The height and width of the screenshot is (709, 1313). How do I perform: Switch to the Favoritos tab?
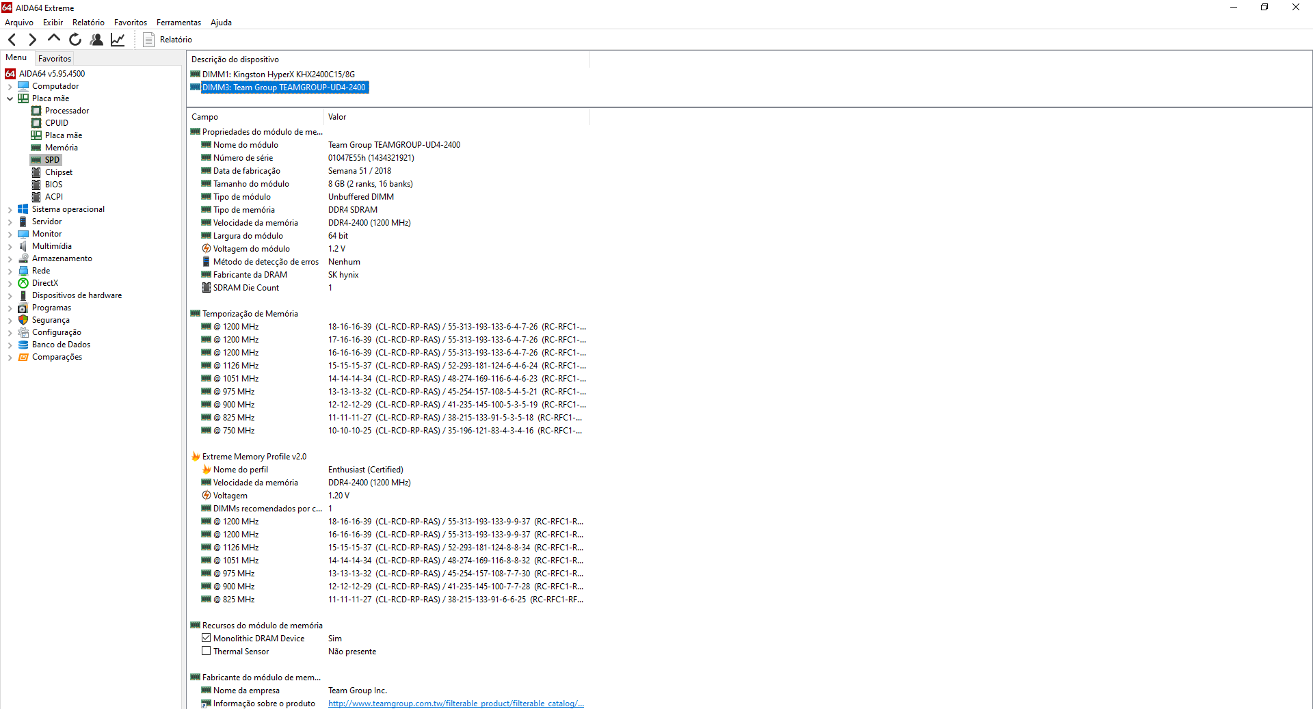(55, 59)
